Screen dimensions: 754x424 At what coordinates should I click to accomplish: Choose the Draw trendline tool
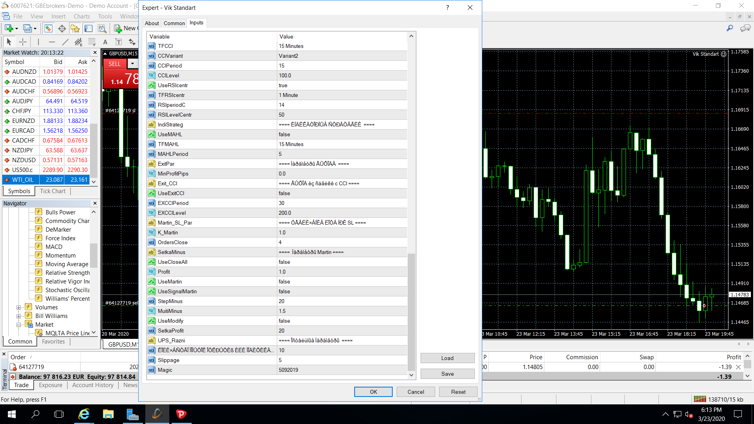(65, 42)
